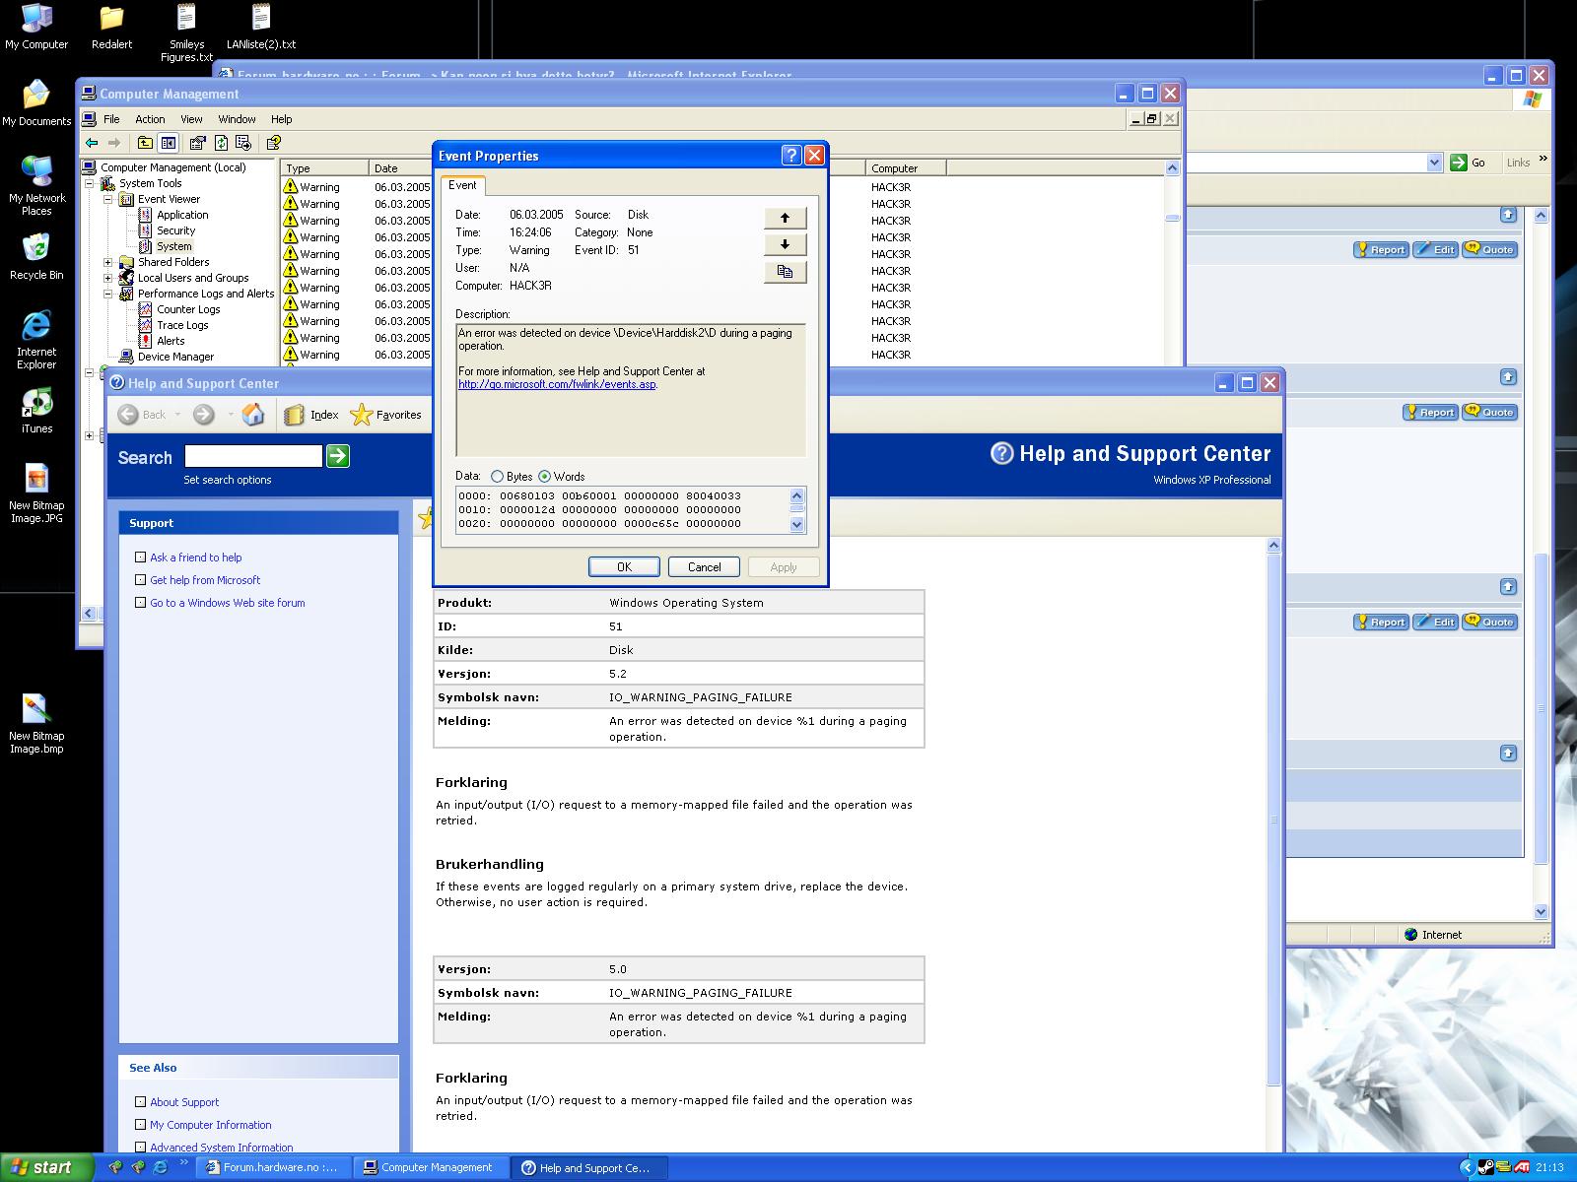The height and width of the screenshot is (1182, 1577).
Task: Click Back in Help and Support Center
Action: pos(143,415)
